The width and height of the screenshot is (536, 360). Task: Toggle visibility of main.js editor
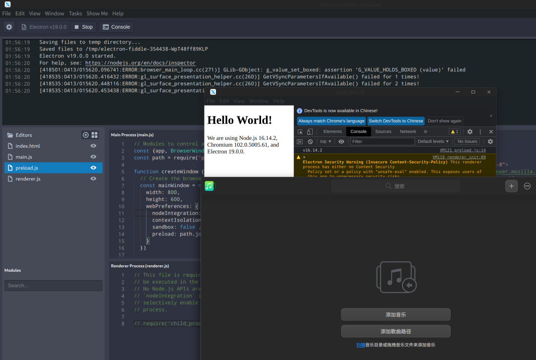click(93, 157)
